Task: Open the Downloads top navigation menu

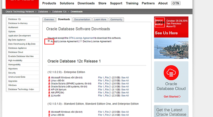Action: [x=86, y=3]
